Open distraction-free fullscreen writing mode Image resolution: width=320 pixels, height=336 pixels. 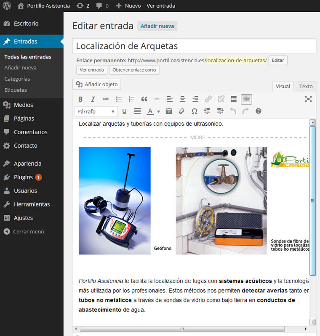308,99
